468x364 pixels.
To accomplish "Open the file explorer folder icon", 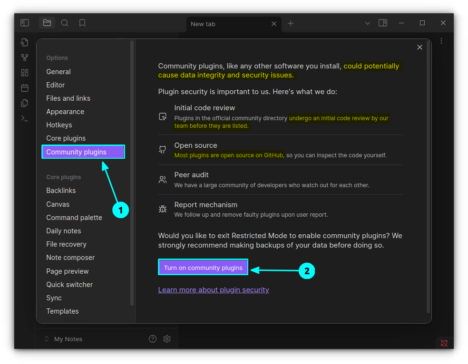I will click(47, 23).
